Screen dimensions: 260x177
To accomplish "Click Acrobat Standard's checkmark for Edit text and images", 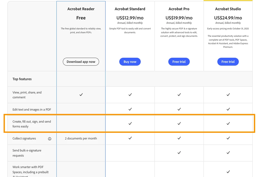I will click(x=130, y=109).
